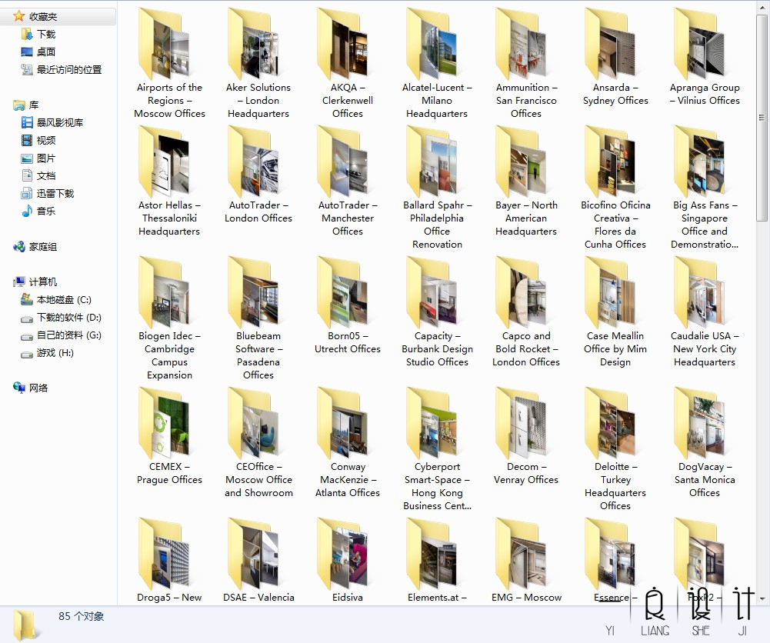770x643 pixels.
Task: Open the 视频 videos library
Action: pos(38,140)
